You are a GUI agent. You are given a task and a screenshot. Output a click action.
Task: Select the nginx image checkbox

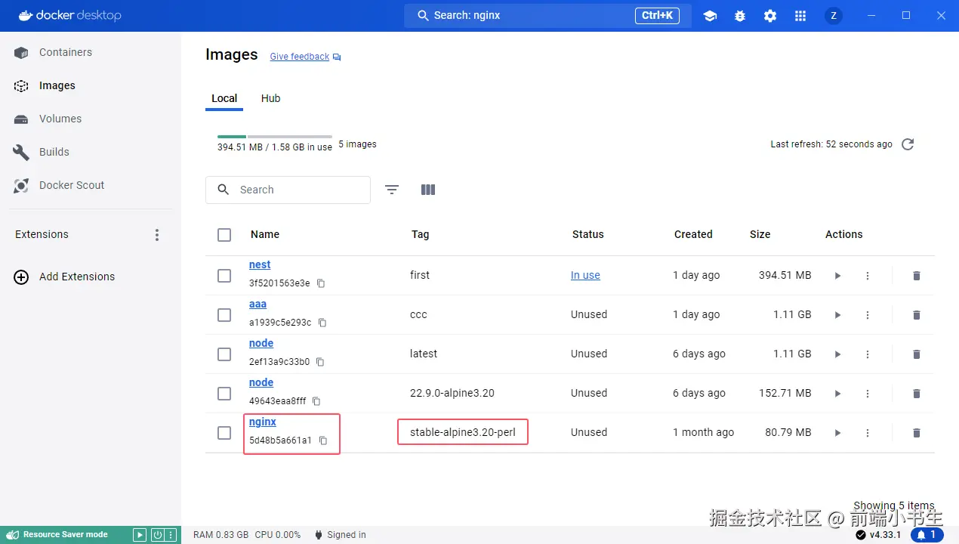pyautogui.click(x=224, y=433)
